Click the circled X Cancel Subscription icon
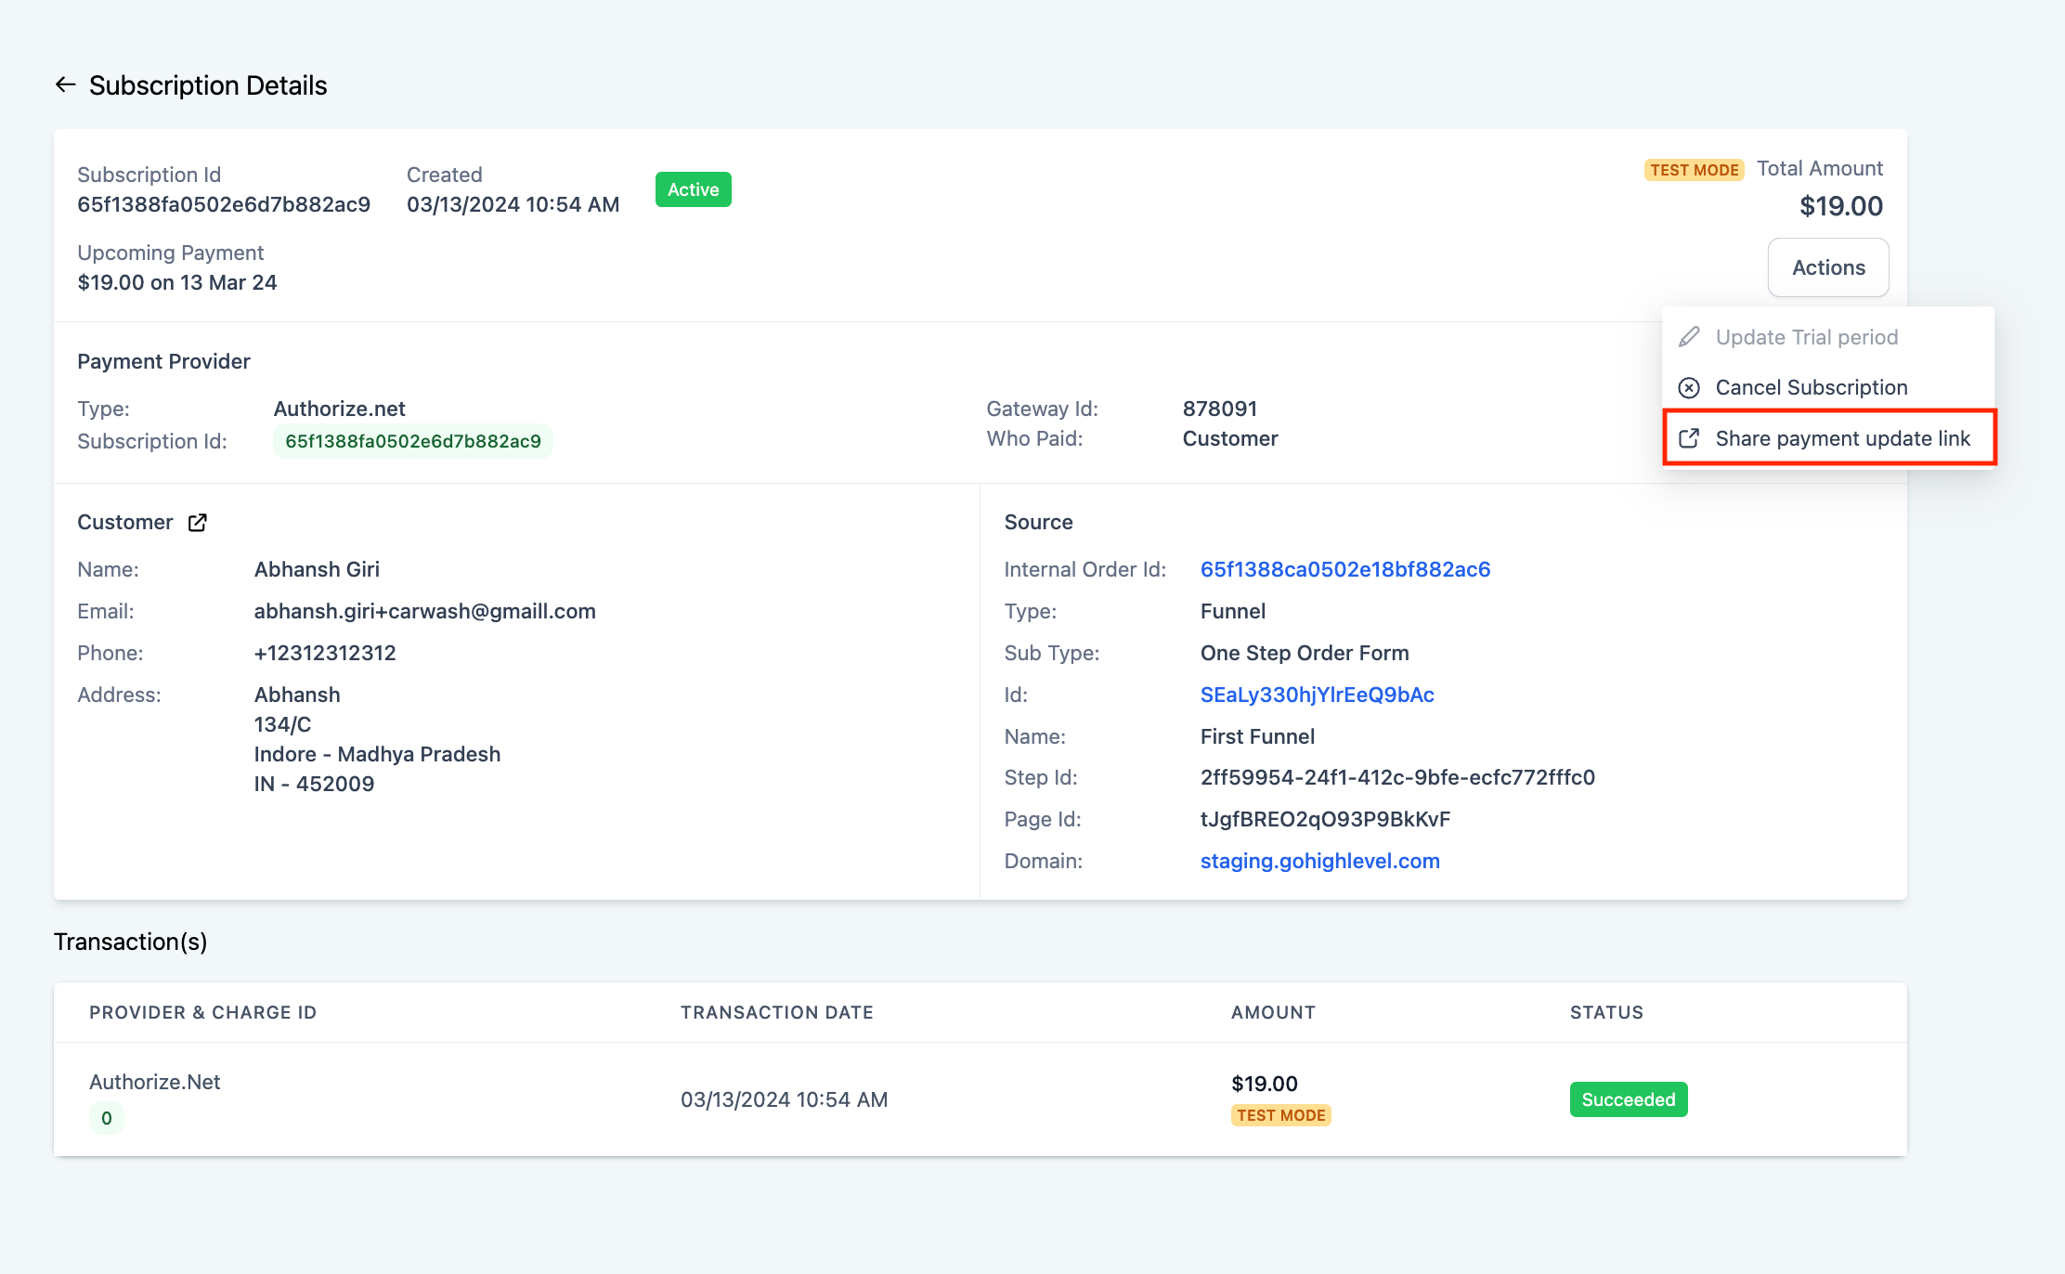This screenshot has width=2065, height=1274. click(x=1690, y=388)
